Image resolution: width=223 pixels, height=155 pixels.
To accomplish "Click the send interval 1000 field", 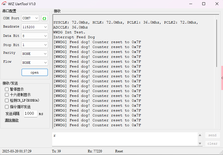I will tap(31, 114).
